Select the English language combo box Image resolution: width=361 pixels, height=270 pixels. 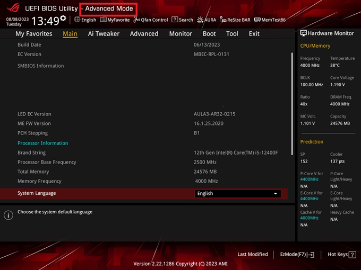click(238, 194)
